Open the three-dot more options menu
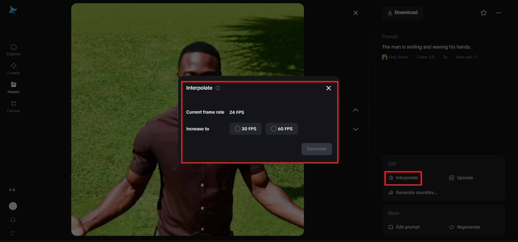Viewport: 518px width, 242px height. pos(498,13)
